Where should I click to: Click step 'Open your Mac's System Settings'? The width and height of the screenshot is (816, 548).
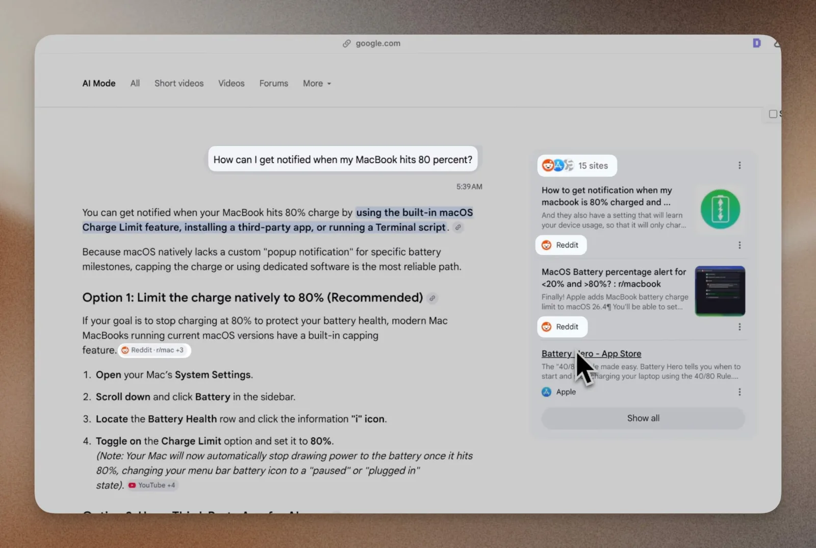(174, 375)
